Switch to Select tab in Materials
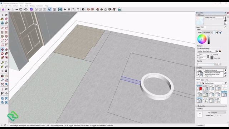This screenshot has width=229, height=129. pos(198,27)
